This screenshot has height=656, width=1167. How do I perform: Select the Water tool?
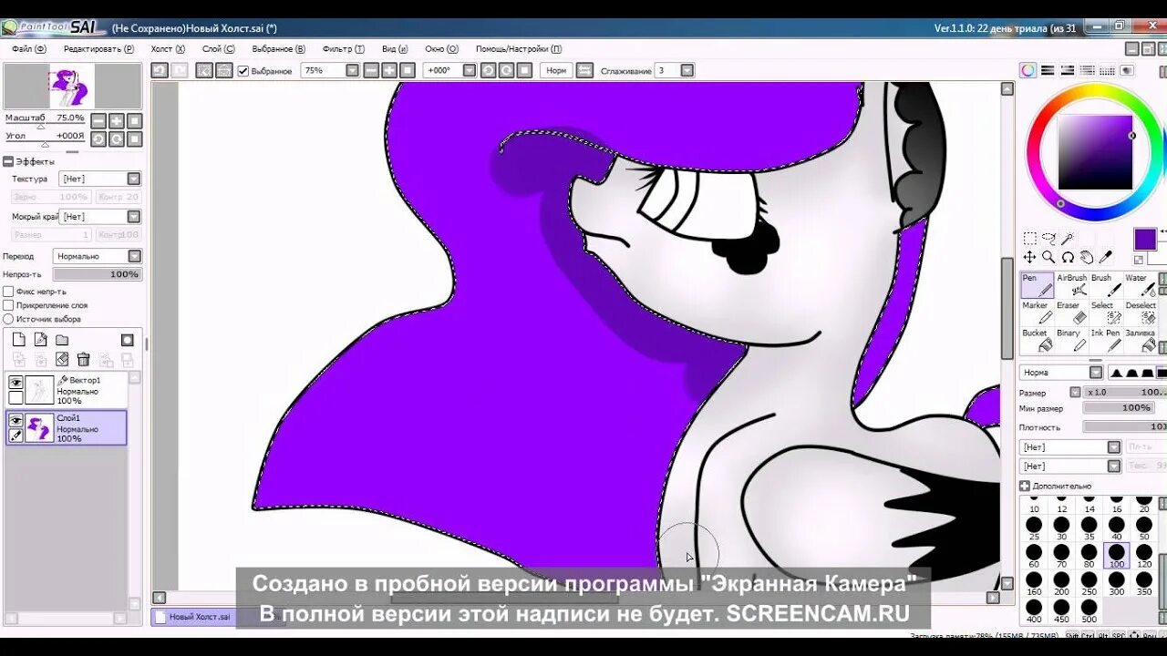1140,285
